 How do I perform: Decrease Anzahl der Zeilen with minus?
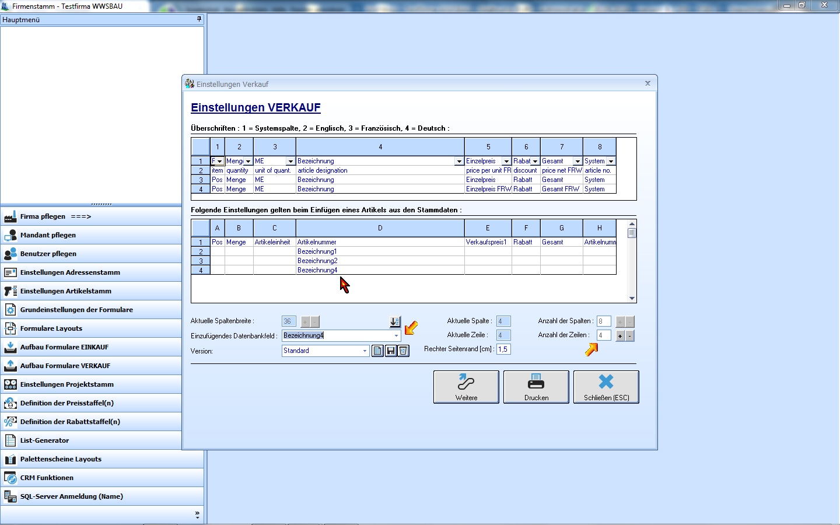click(629, 336)
